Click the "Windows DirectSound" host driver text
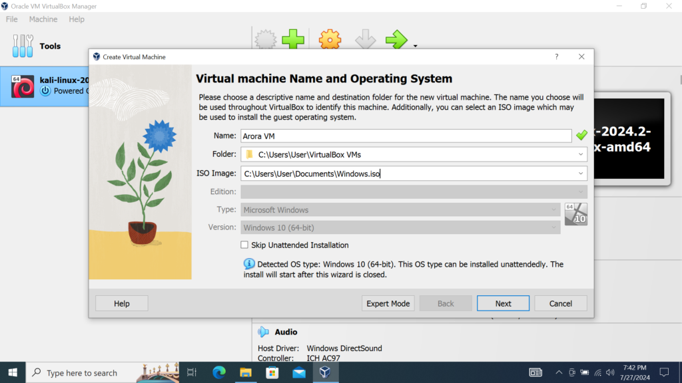This screenshot has height=383, width=682. coord(344,348)
